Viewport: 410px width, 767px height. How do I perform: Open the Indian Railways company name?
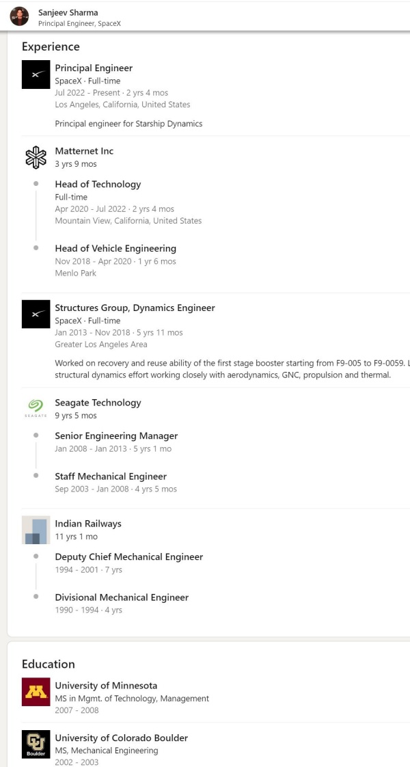(88, 524)
